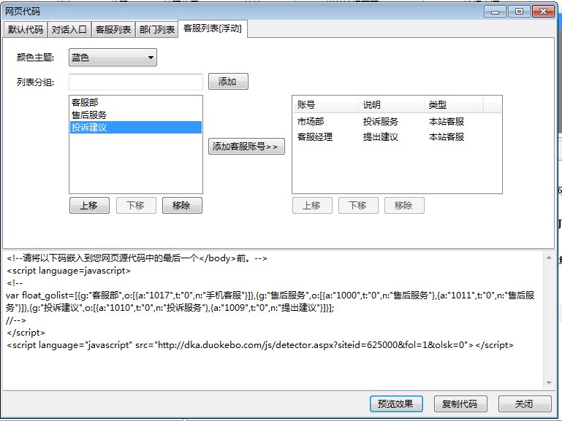This screenshot has height=421, width=562.
Task: Click the 关闭 button at bottom right
Action: pyautogui.click(x=524, y=404)
